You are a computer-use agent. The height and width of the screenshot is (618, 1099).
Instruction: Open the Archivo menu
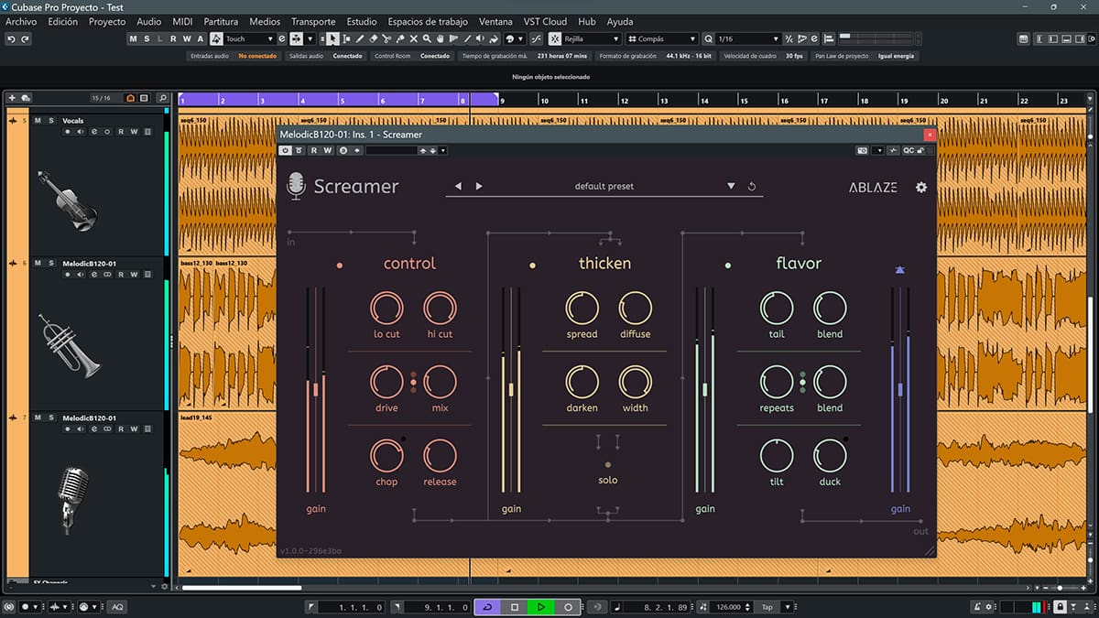[22, 21]
